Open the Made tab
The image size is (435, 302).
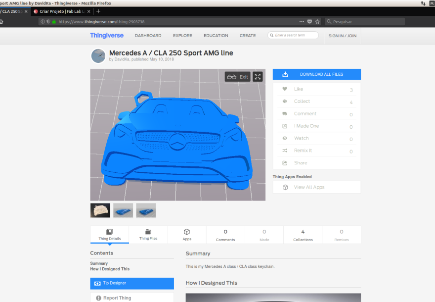(264, 235)
